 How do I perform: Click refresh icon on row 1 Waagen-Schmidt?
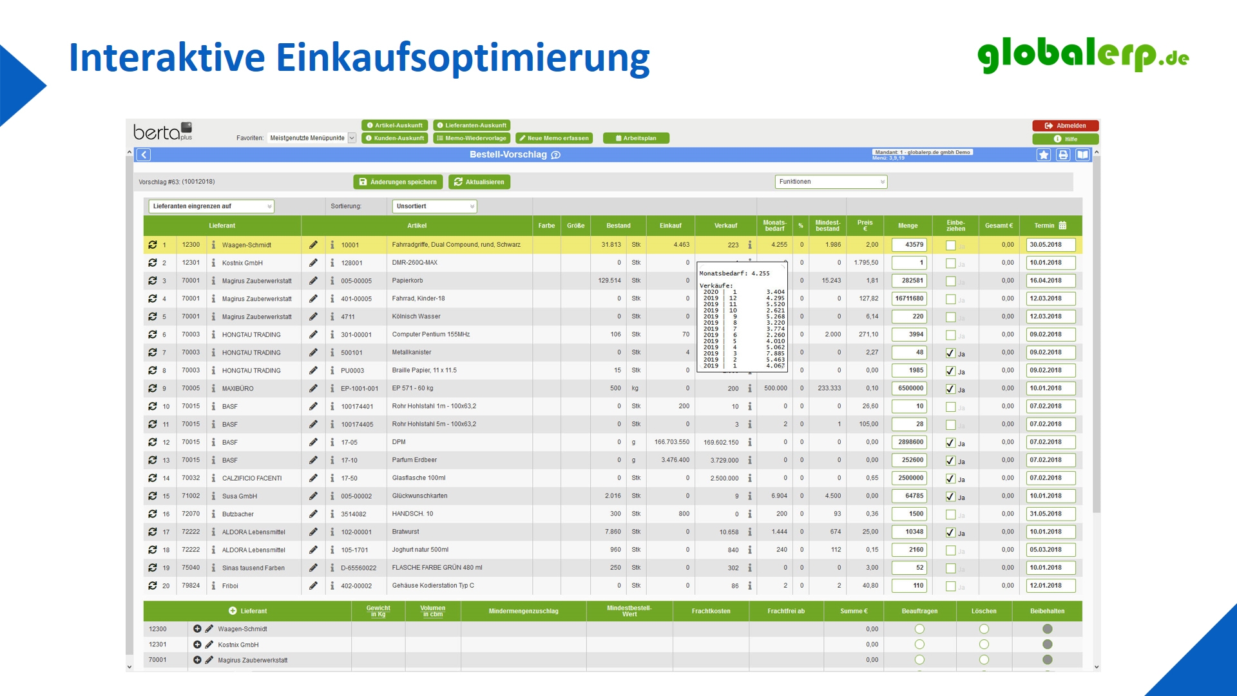coord(153,245)
